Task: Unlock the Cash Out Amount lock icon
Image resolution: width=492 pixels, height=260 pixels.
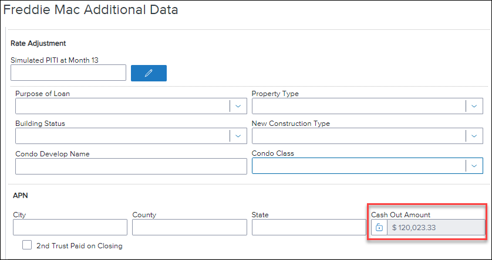Action: pos(379,227)
